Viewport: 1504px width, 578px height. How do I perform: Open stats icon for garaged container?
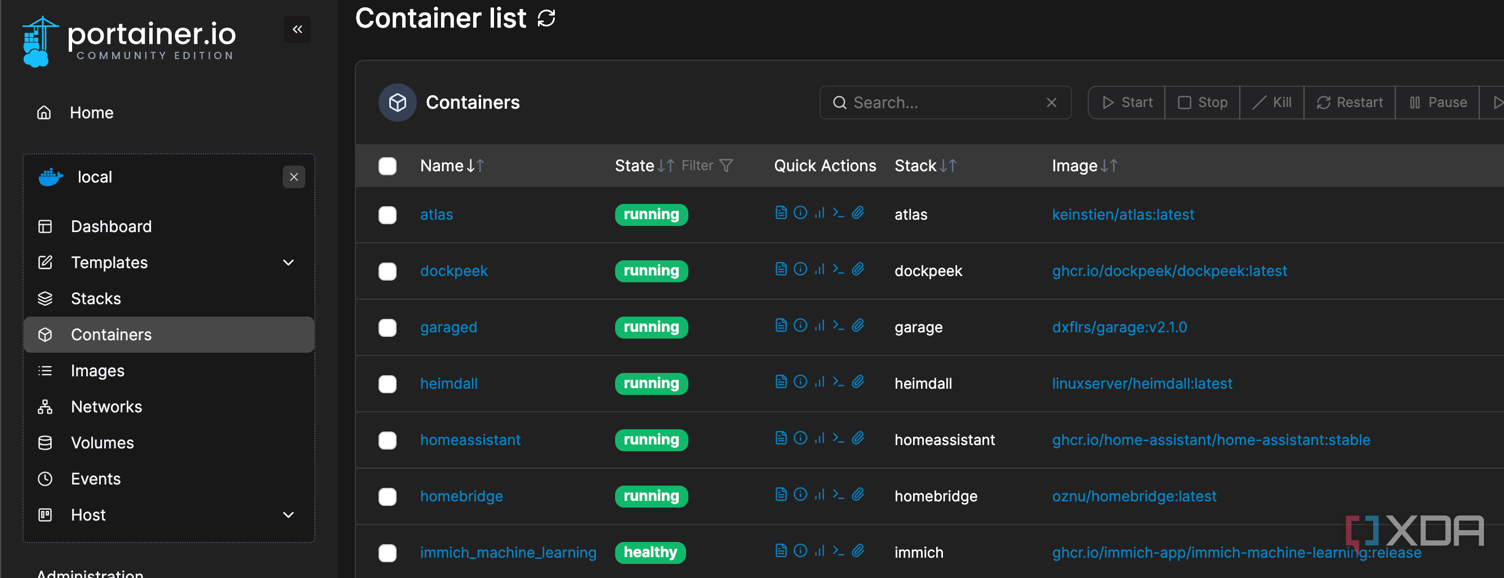click(820, 325)
